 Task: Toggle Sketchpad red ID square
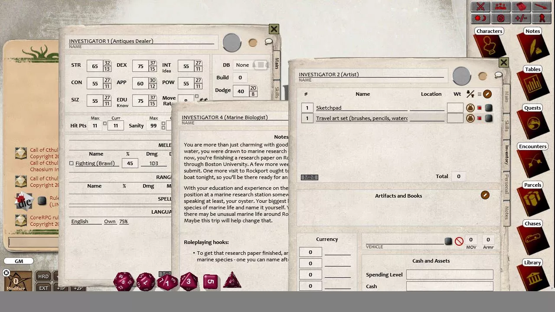(480, 108)
